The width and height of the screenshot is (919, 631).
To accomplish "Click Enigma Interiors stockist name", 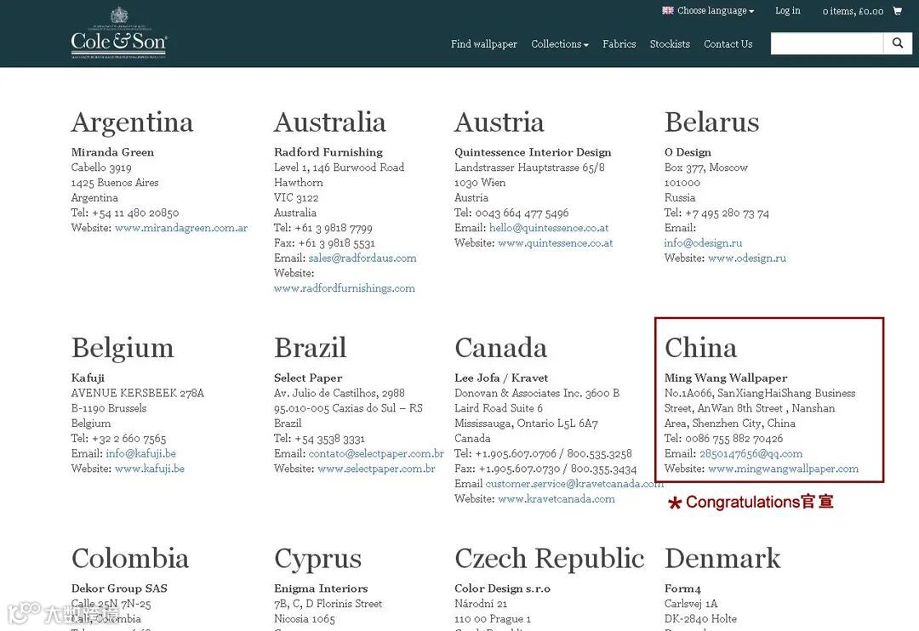I will [321, 588].
